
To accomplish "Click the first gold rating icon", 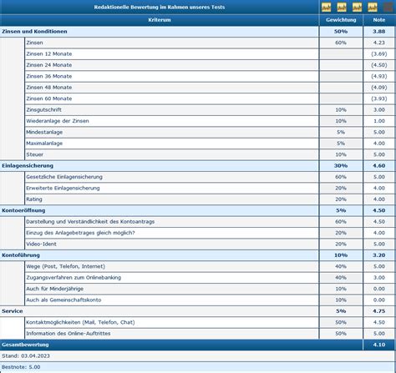I will coord(326,8).
